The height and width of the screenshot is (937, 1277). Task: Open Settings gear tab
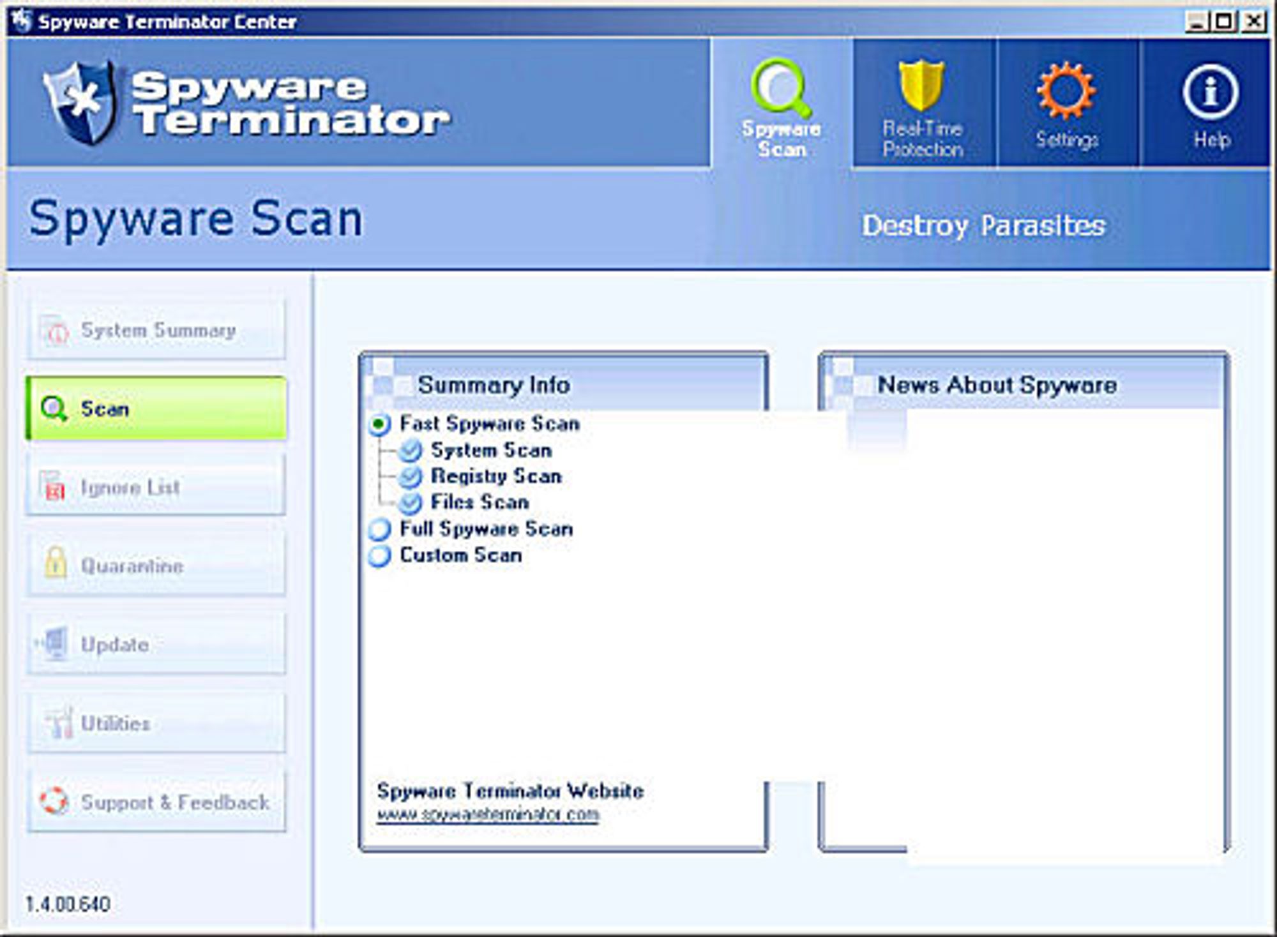pos(1067,104)
